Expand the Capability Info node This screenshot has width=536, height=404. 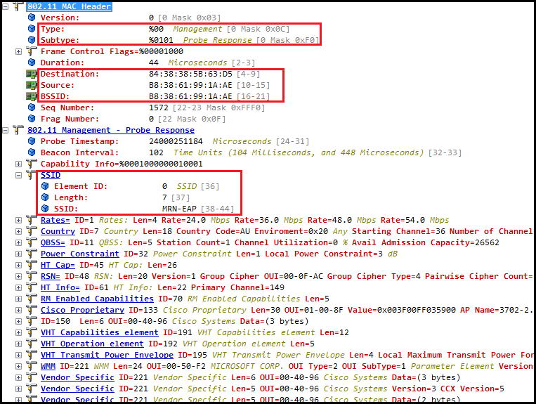pos(19,164)
